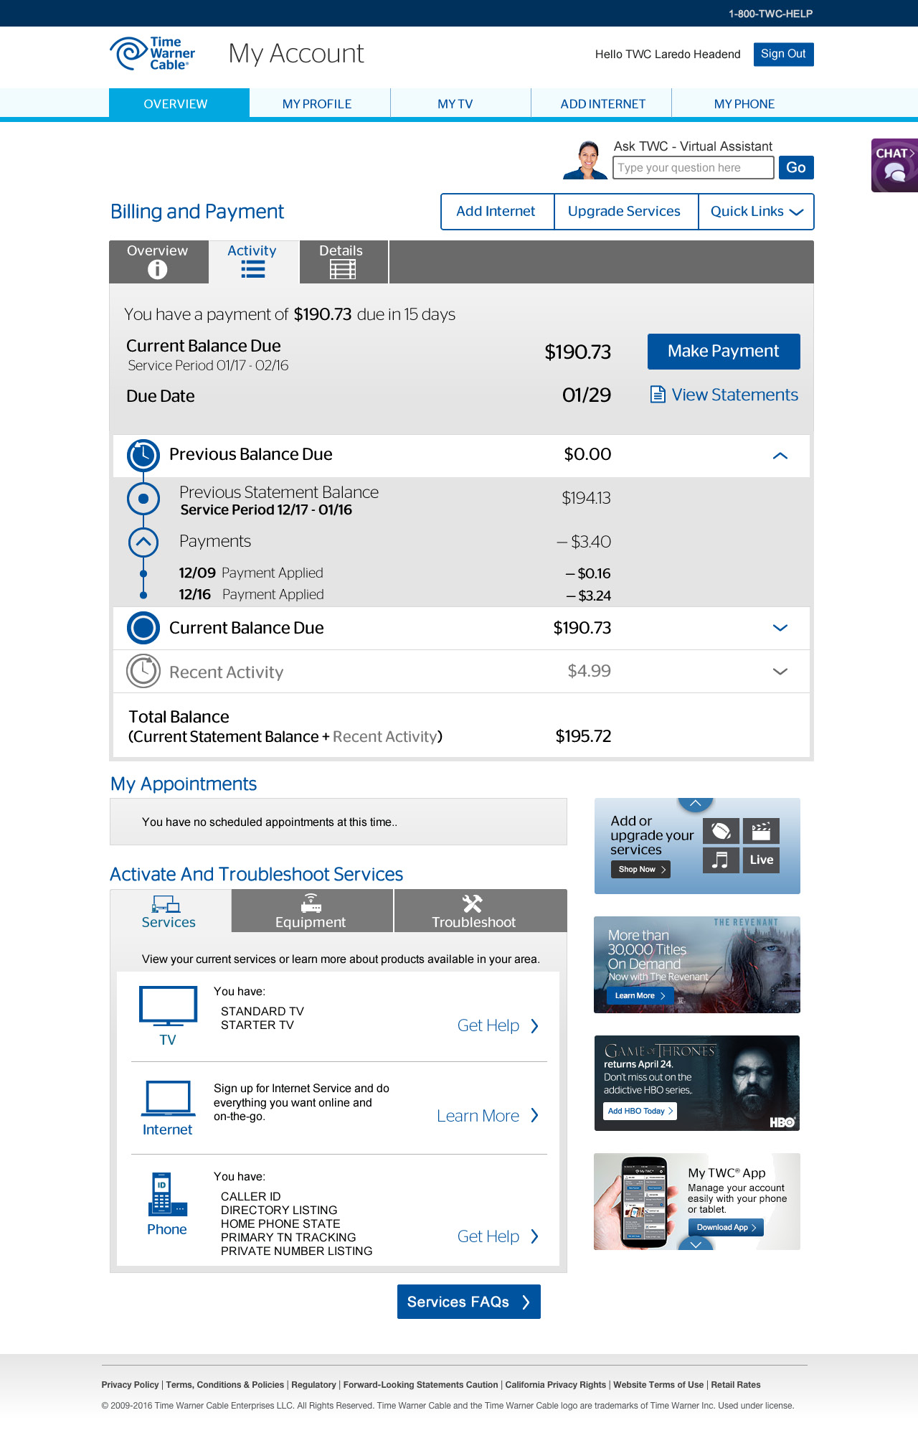Open the Privacy Policy footer link
Viewport: 918px width, 1433px height.
point(130,1385)
